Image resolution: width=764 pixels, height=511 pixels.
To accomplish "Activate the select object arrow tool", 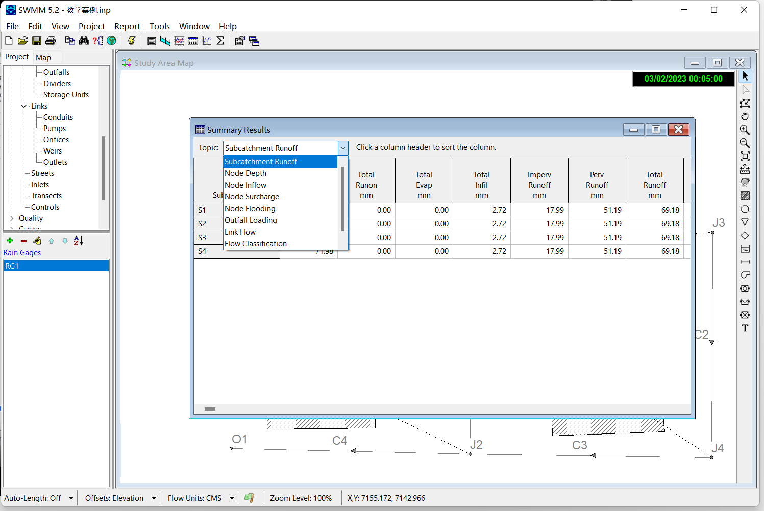I will pos(745,76).
